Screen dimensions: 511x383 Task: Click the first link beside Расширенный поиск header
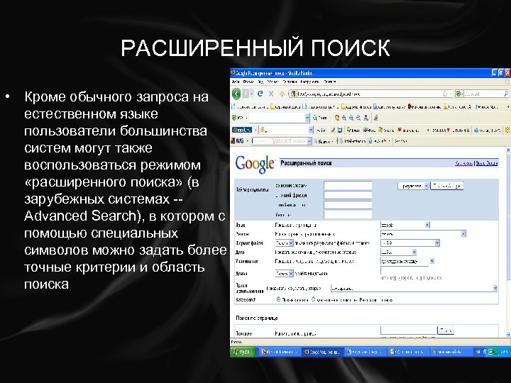(x=463, y=163)
